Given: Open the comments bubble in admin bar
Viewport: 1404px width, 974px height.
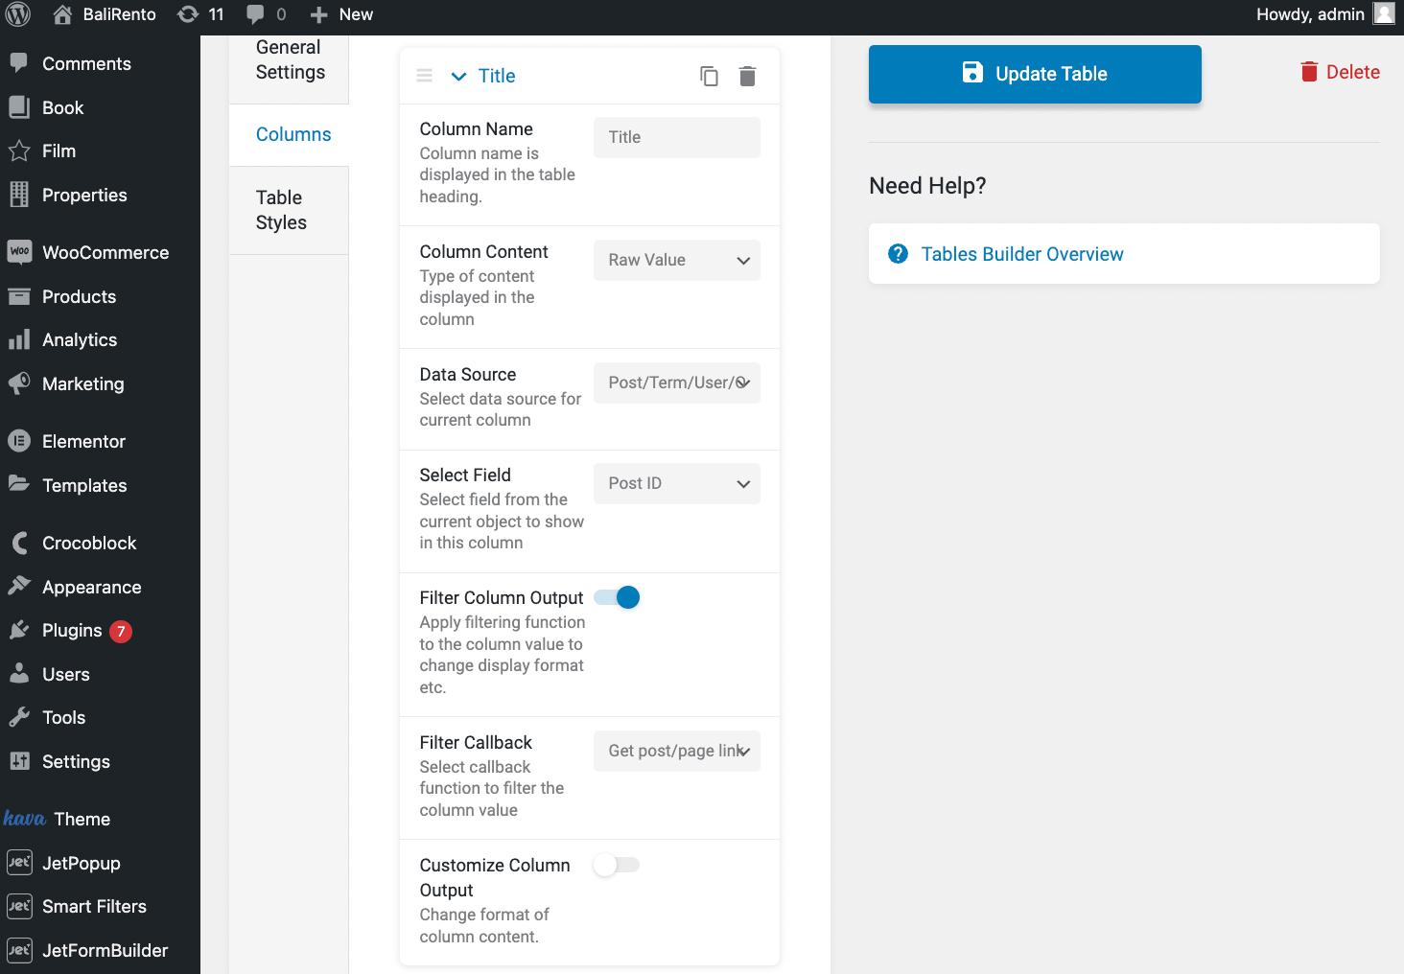Looking at the screenshot, I should 255,14.
